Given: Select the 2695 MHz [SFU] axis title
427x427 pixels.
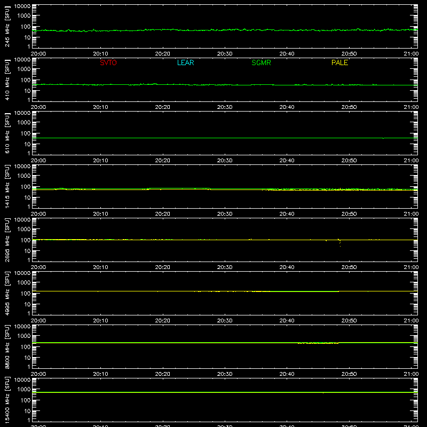Looking at the screenshot, I should click(7, 240).
